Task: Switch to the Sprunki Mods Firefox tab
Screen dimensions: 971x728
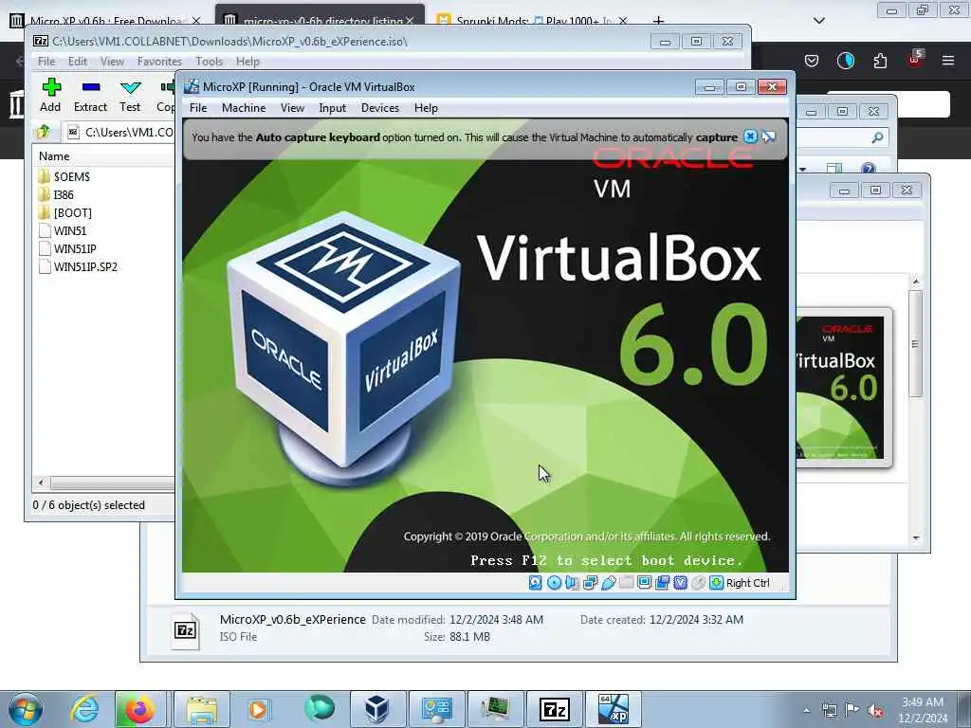Action: click(x=533, y=21)
